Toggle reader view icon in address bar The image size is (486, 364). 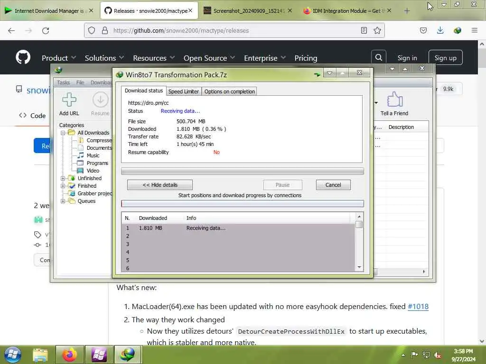(x=364, y=30)
